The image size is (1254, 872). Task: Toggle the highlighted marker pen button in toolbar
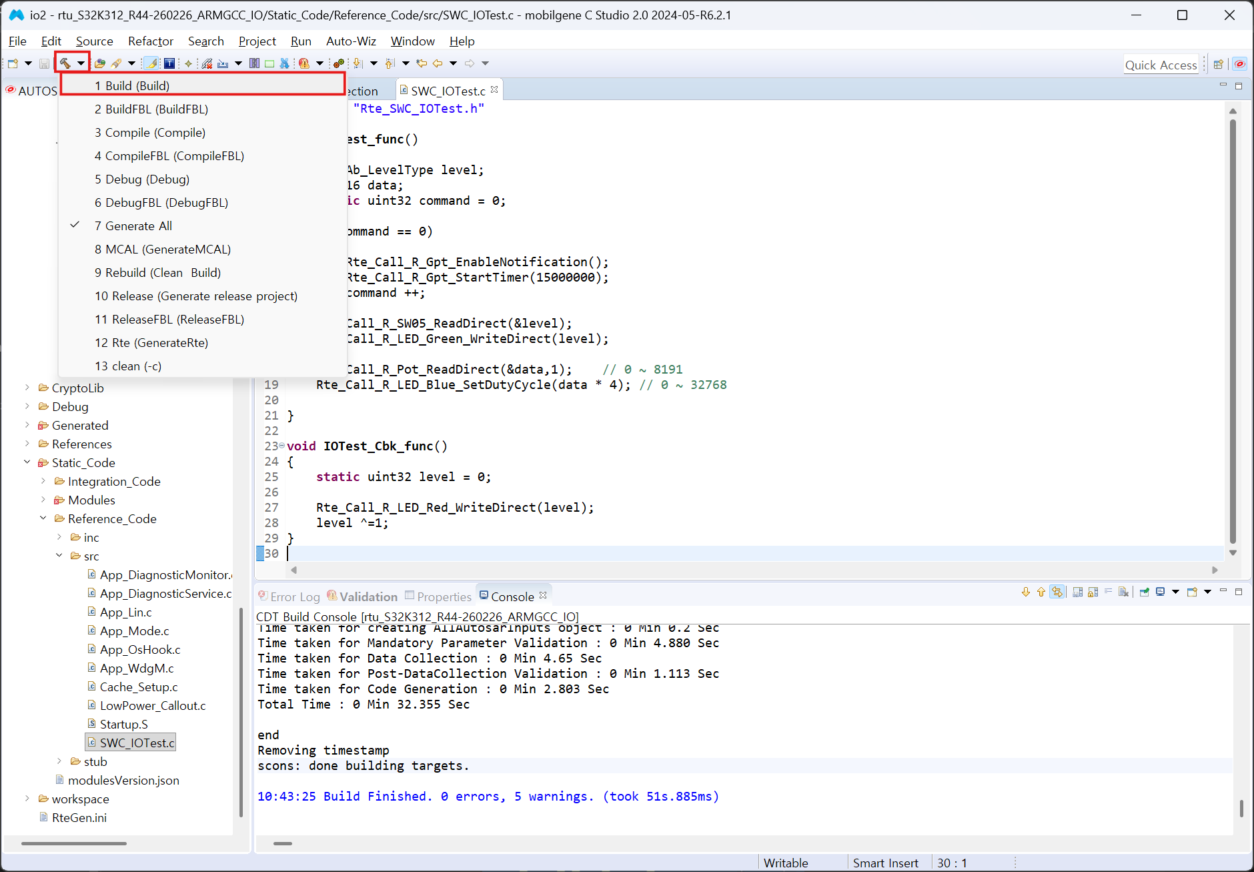click(x=152, y=63)
